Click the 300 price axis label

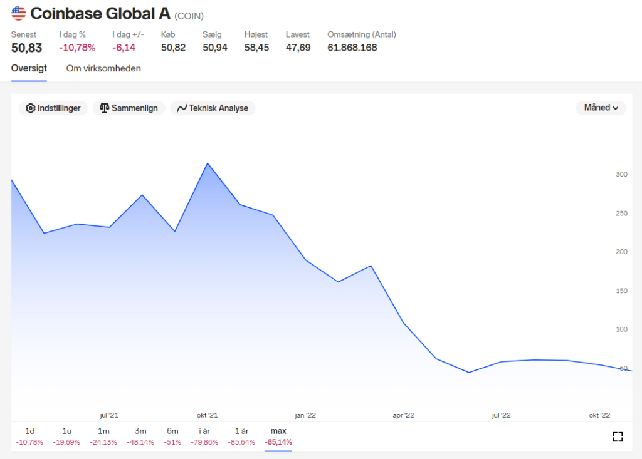[x=621, y=174]
